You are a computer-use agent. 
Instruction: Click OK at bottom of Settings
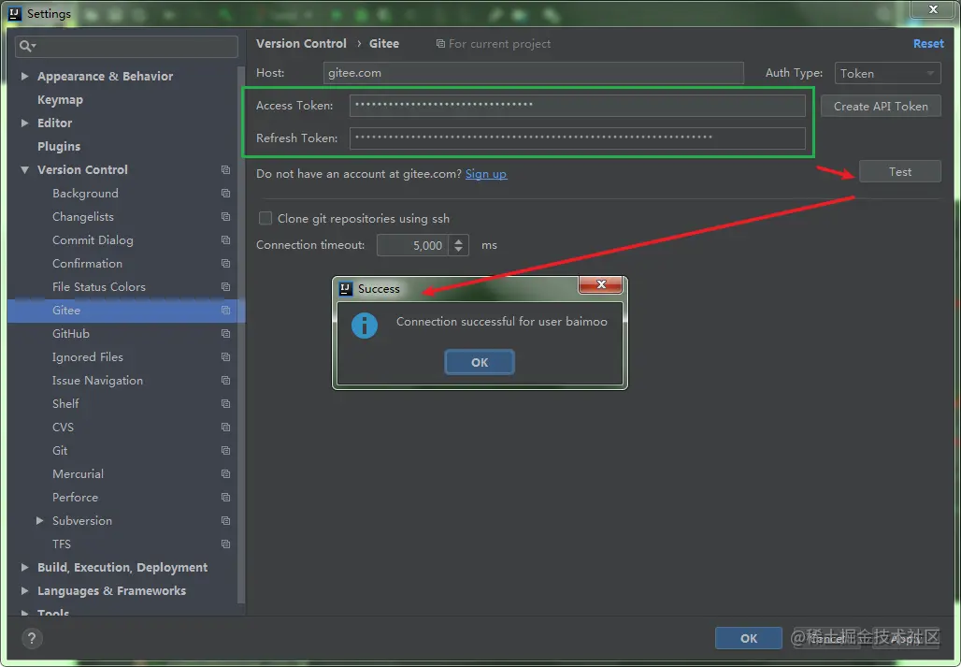tap(749, 638)
